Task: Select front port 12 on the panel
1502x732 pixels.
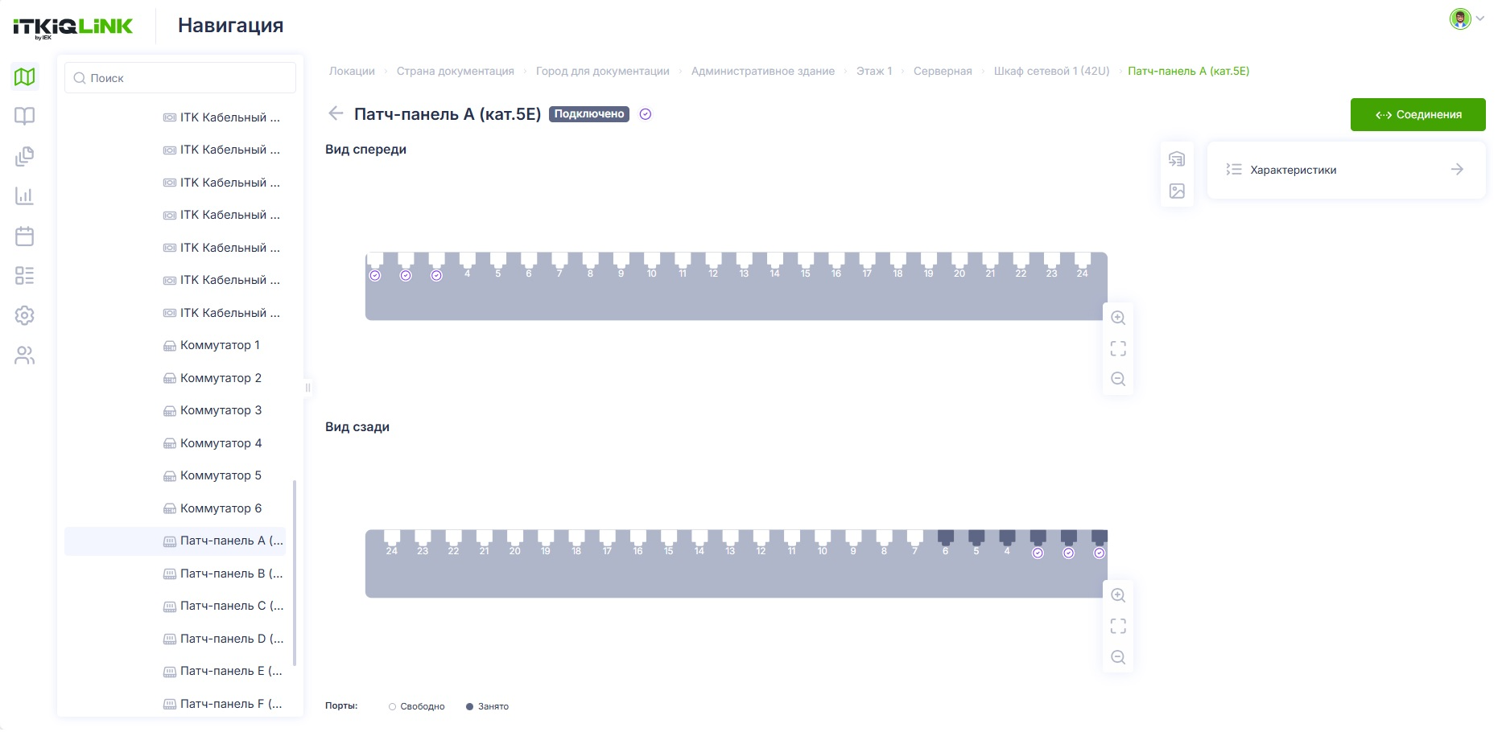Action: (713, 265)
